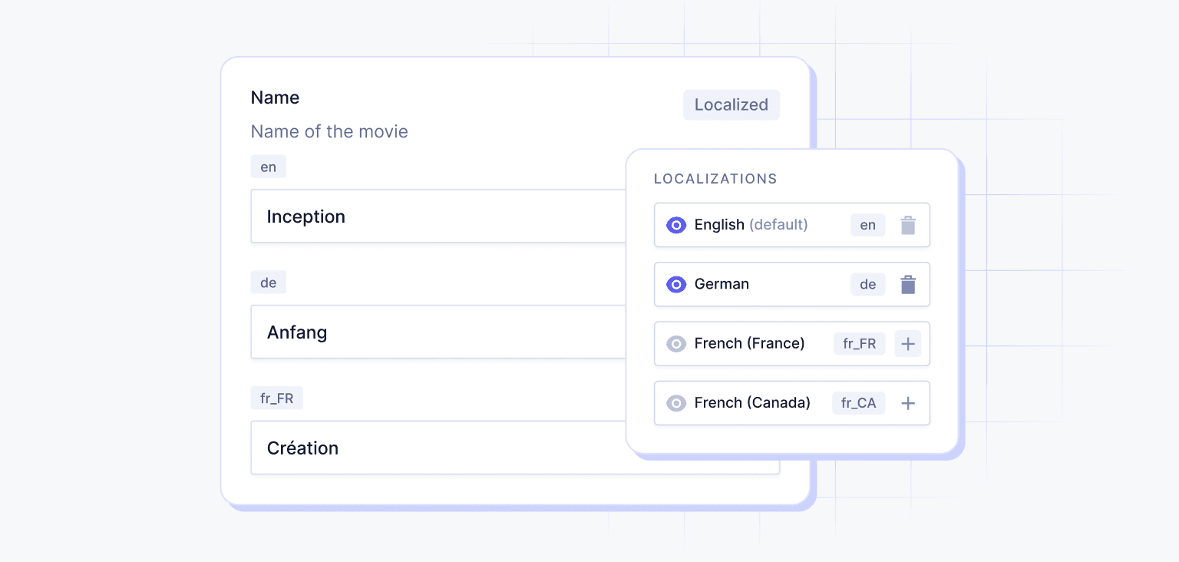This screenshot has width=1179, height=562.
Task: Click the 'de' code in the German row
Action: coord(868,284)
